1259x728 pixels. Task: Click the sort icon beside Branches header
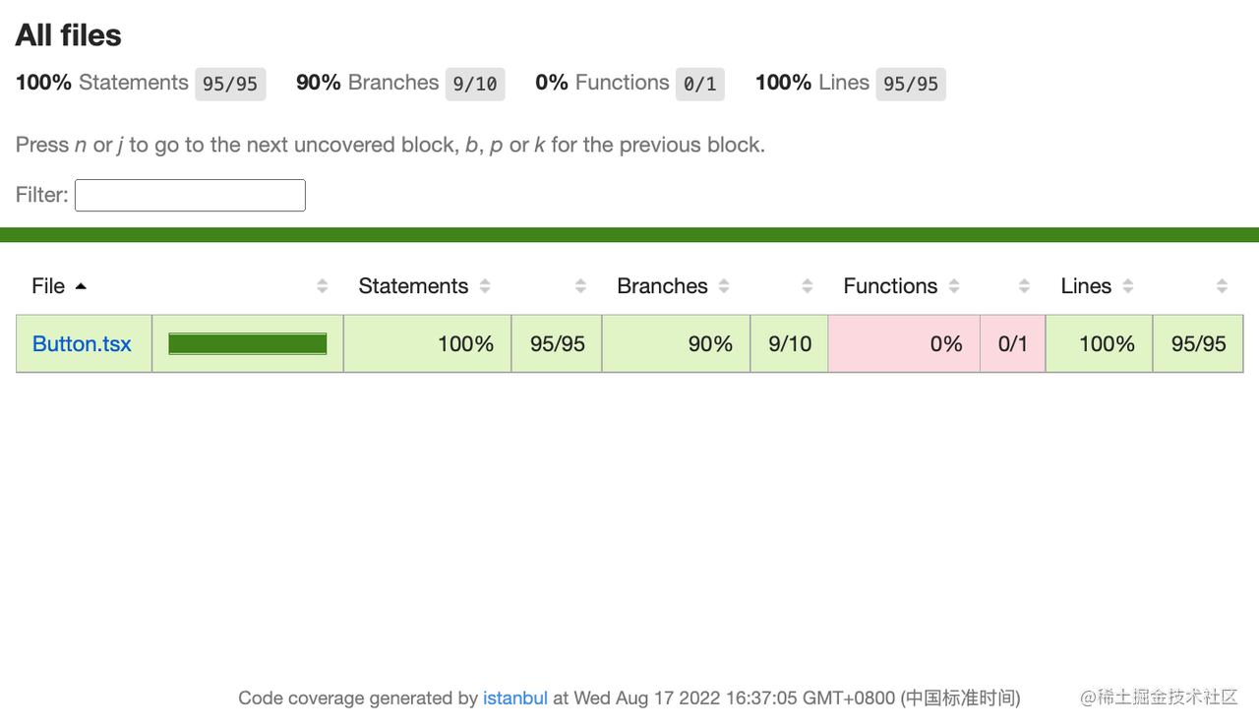coord(724,286)
